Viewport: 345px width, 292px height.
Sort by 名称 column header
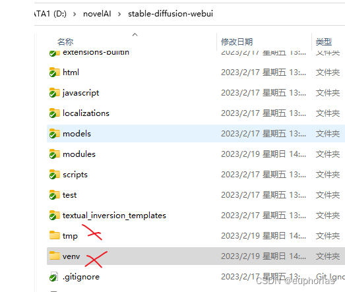click(x=65, y=42)
